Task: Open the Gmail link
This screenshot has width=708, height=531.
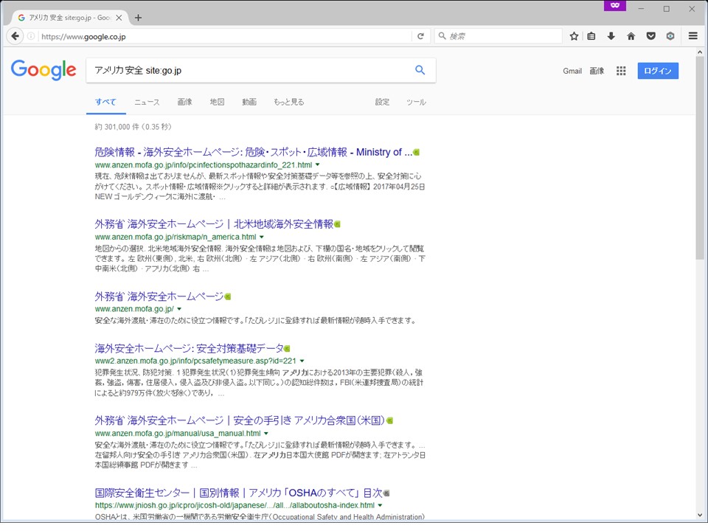Action: (x=572, y=71)
